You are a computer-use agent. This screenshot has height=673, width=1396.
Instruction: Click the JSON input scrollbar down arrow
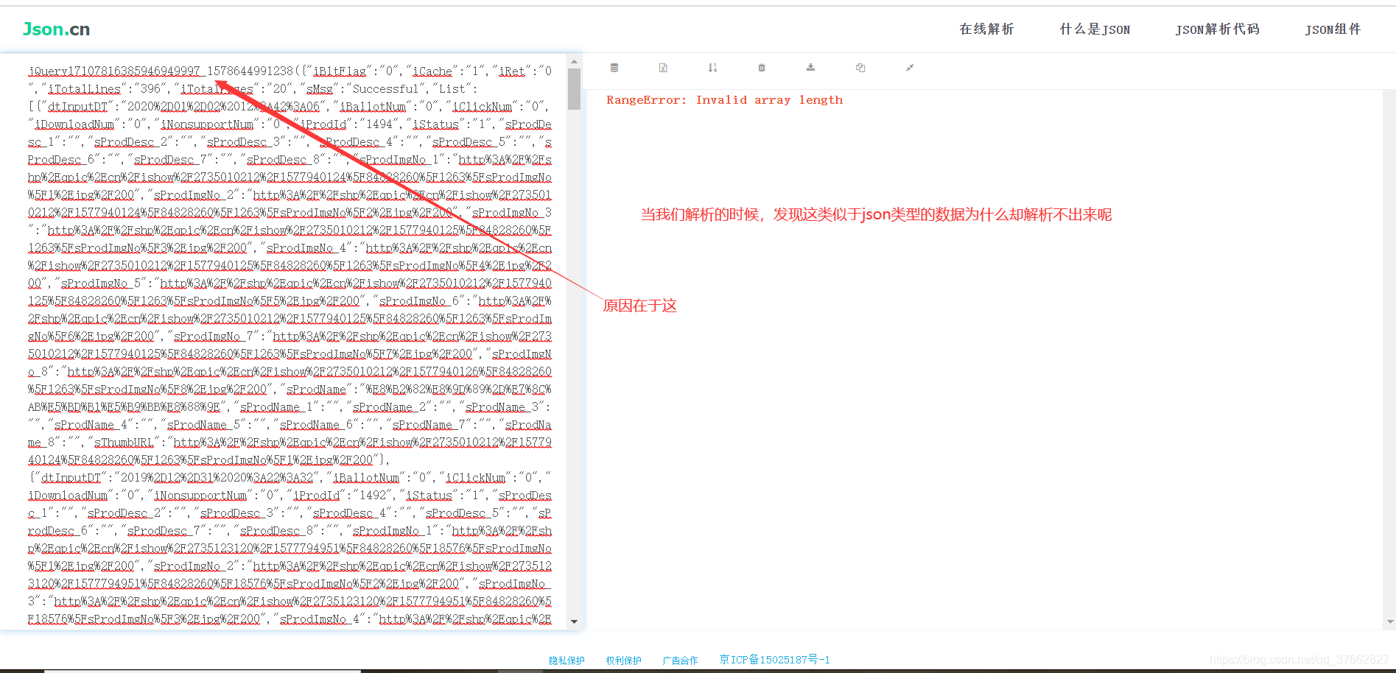click(574, 622)
